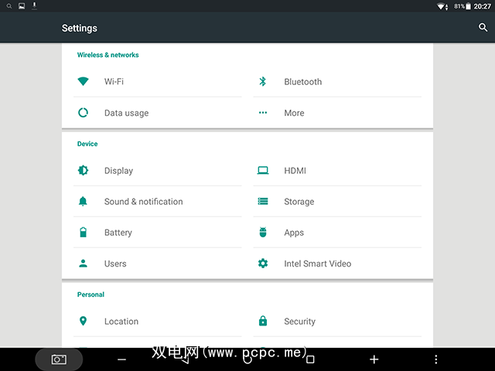Image resolution: width=495 pixels, height=371 pixels.
Task: Tap the status bar battery indicator
Action: pos(469,6)
